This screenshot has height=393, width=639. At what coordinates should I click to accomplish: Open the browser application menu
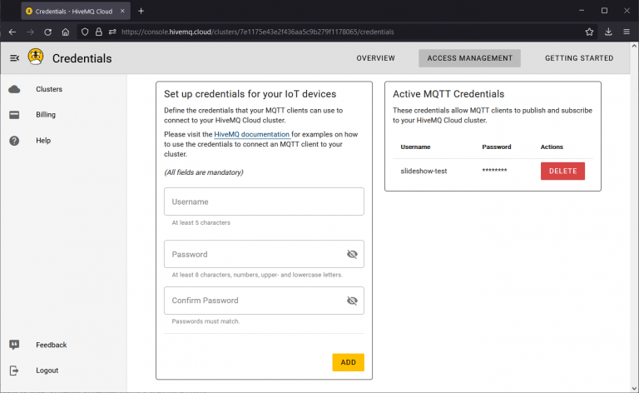coord(627,32)
